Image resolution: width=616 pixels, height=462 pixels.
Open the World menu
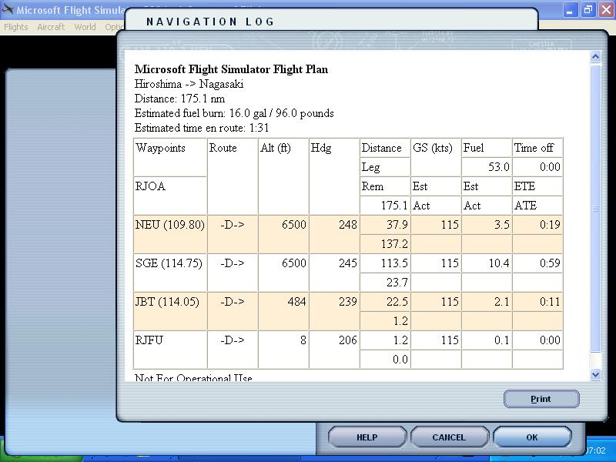pos(85,27)
